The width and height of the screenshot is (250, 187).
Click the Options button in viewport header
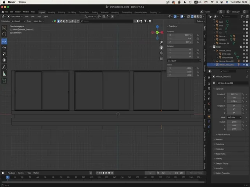pos(200,21)
